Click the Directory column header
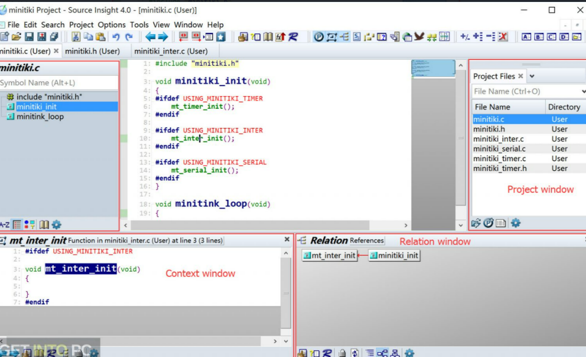Screen dimensions: 586x357 (566, 107)
